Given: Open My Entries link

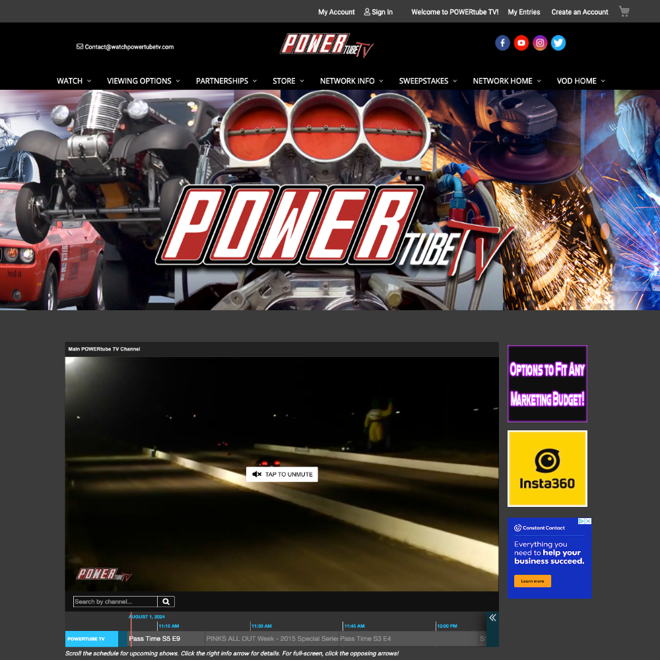Looking at the screenshot, I should pyautogui.click(x=524, y=12).
